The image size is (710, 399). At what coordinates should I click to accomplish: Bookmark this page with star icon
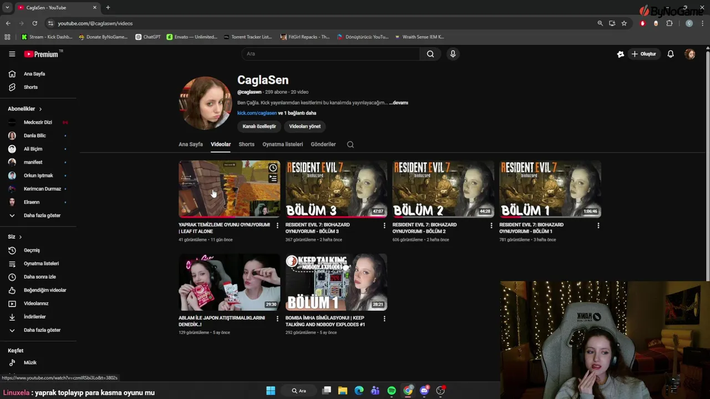pyautogui.click(x=624, y=23)
